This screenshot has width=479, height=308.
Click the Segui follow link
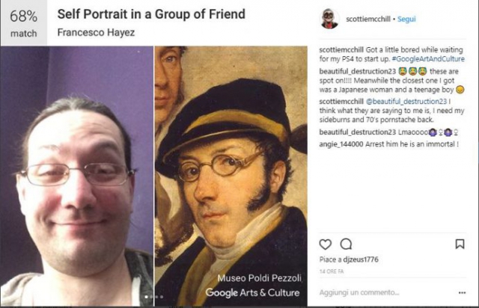406,19
